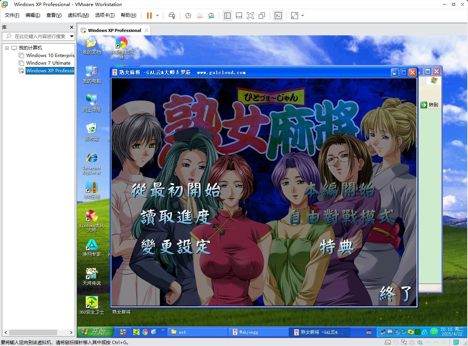Expand quick launch chevron in XP taskbar
Screen dimensions: 468x346
point(163,330)
